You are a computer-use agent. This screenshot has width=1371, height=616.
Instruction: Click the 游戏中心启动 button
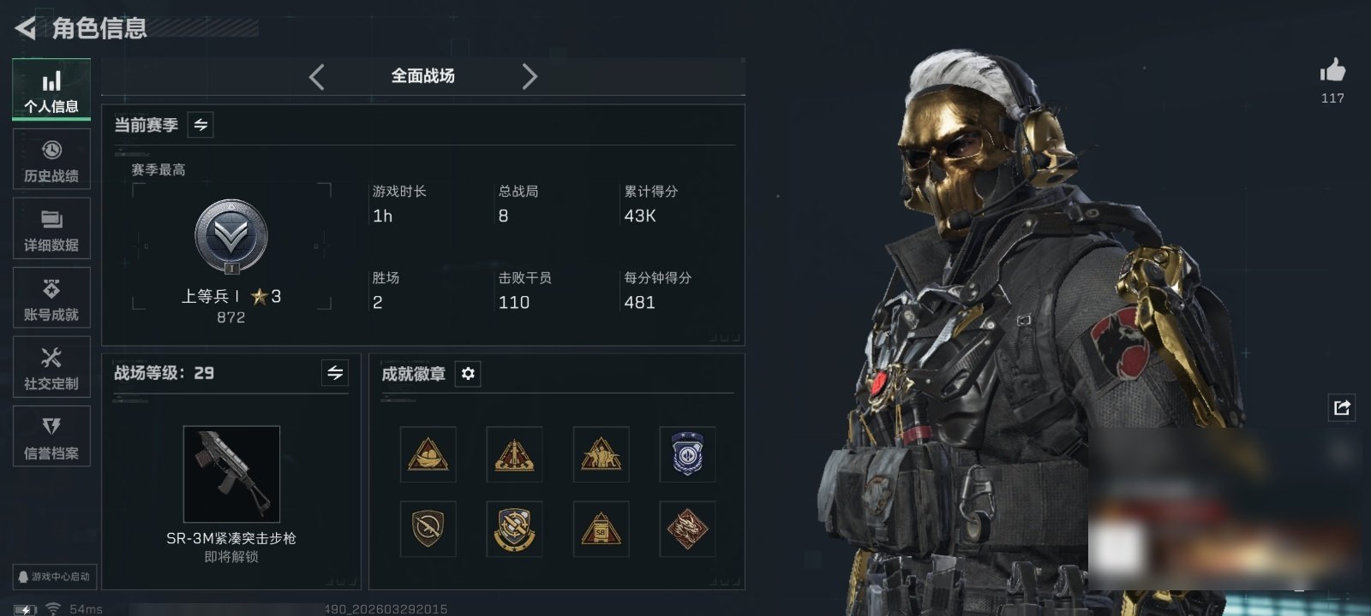[53, 577]
